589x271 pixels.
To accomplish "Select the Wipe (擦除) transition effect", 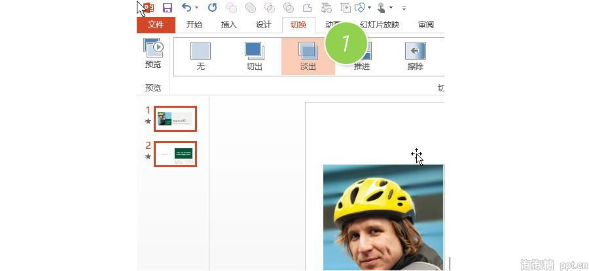I will (415, 56).
